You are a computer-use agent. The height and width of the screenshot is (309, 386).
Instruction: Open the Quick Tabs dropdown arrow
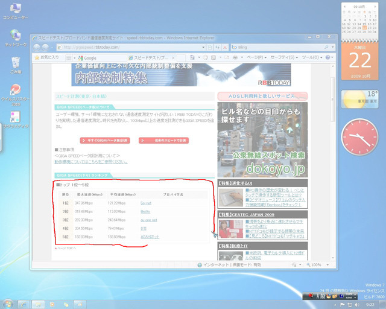click(x=75, y=58)
